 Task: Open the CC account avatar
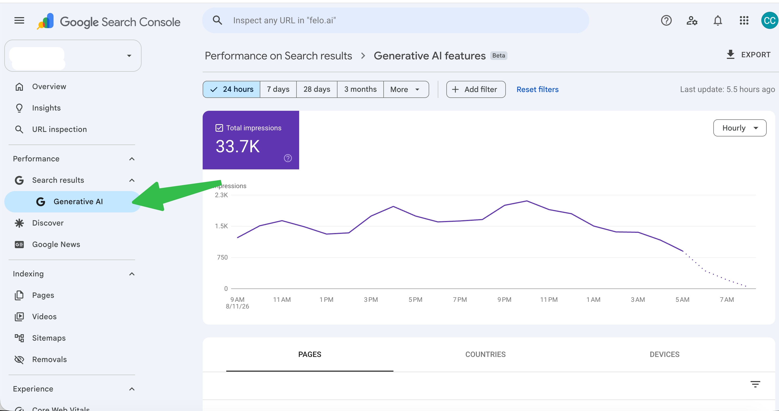coord(770,21)
